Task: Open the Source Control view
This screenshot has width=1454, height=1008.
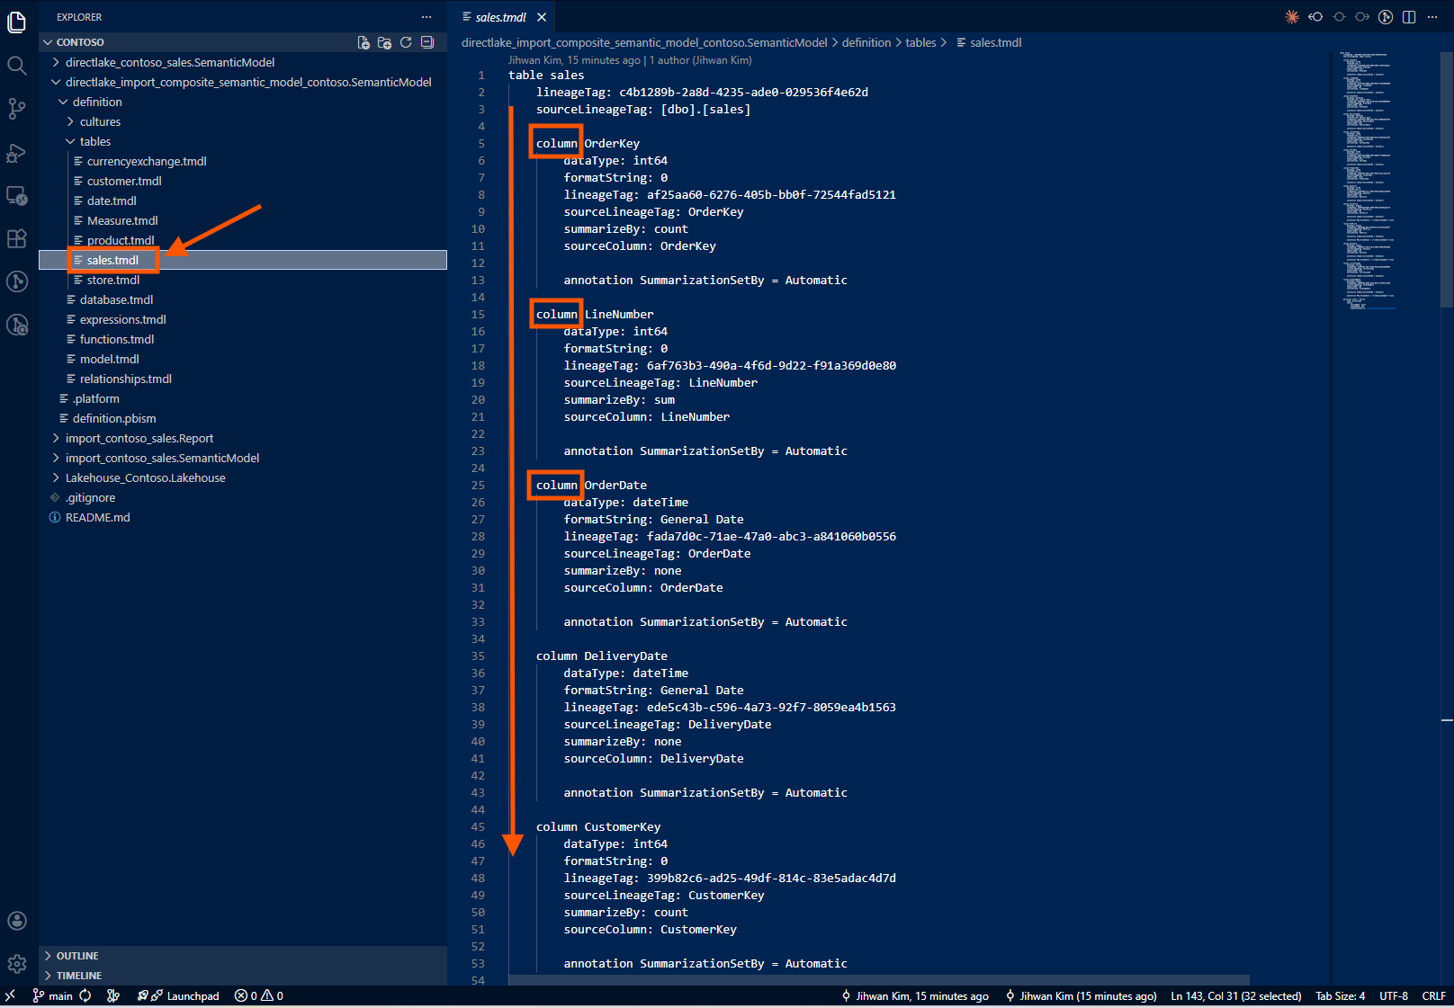Action: pos(17,108)
